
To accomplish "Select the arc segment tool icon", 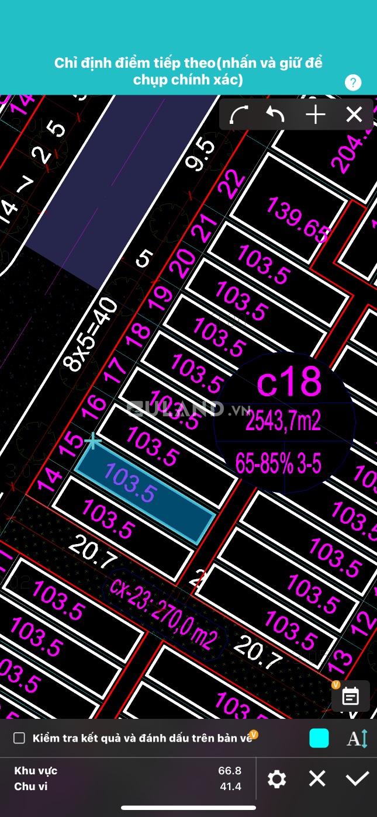I will tap(239, 115).
